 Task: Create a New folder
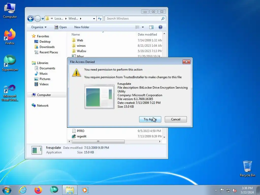pyautogui.click(x=82, y=27)
